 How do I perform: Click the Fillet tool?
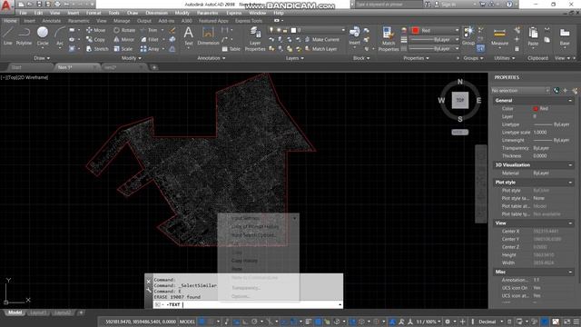150,39
